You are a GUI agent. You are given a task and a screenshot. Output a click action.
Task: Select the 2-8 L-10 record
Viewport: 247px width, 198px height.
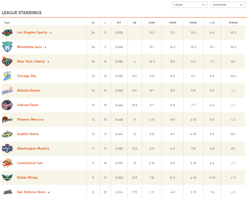[x=212, y=149]
